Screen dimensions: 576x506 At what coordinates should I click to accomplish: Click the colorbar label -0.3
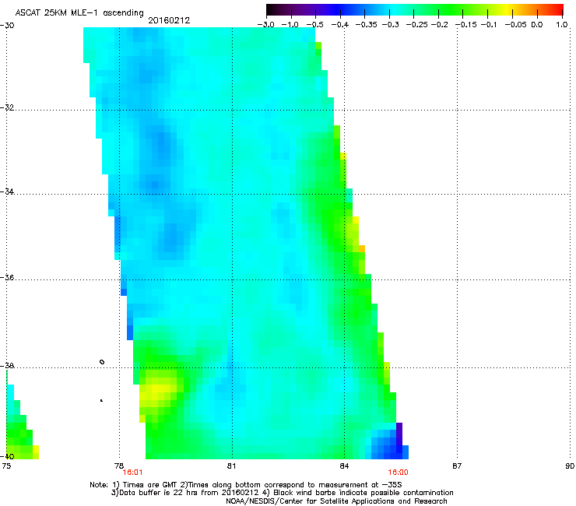click(x=390, y=25)
